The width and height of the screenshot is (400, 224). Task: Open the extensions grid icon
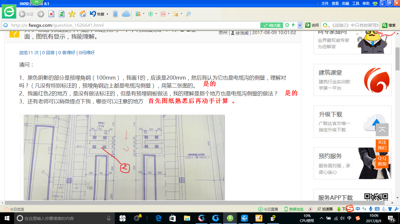138,14
